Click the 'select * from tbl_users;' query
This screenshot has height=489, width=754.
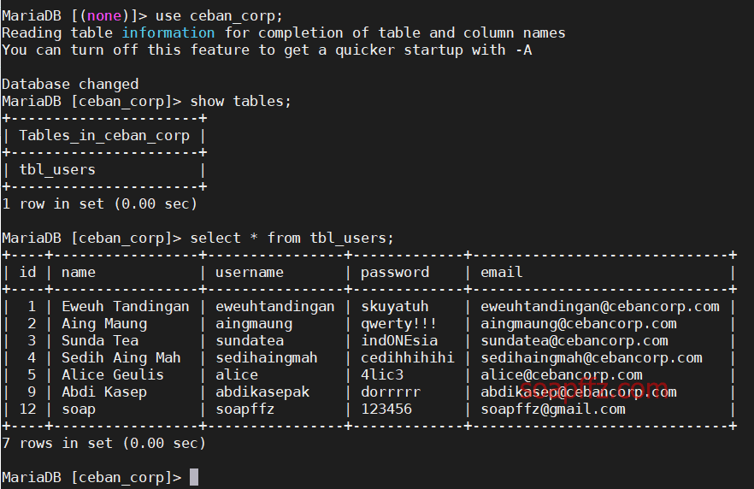(x=292, y=238)
